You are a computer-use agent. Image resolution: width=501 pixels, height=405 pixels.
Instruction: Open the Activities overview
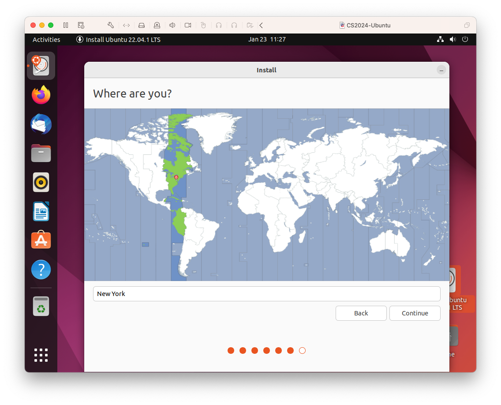[x=46, y=40]
